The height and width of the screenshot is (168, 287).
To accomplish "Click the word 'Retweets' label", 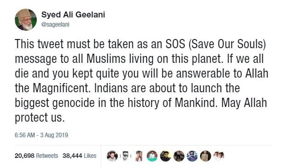I will coord(47,156).
